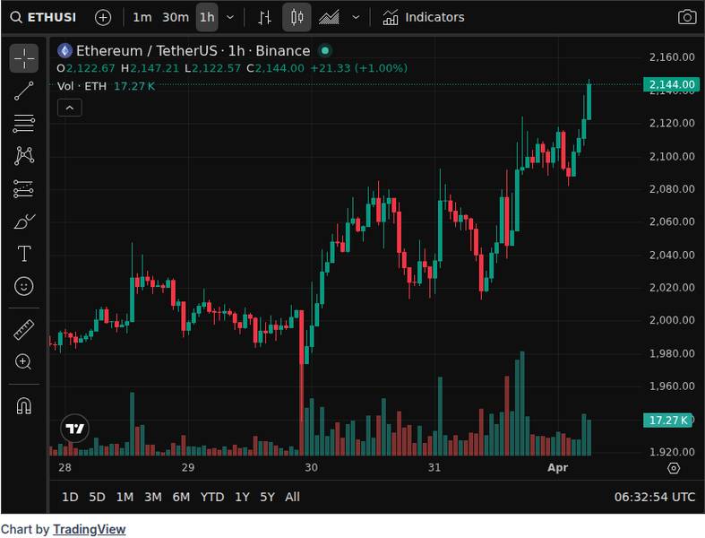
Task: Open the Indicators menu
Action: pyautogui.click(x=424, y=18)
